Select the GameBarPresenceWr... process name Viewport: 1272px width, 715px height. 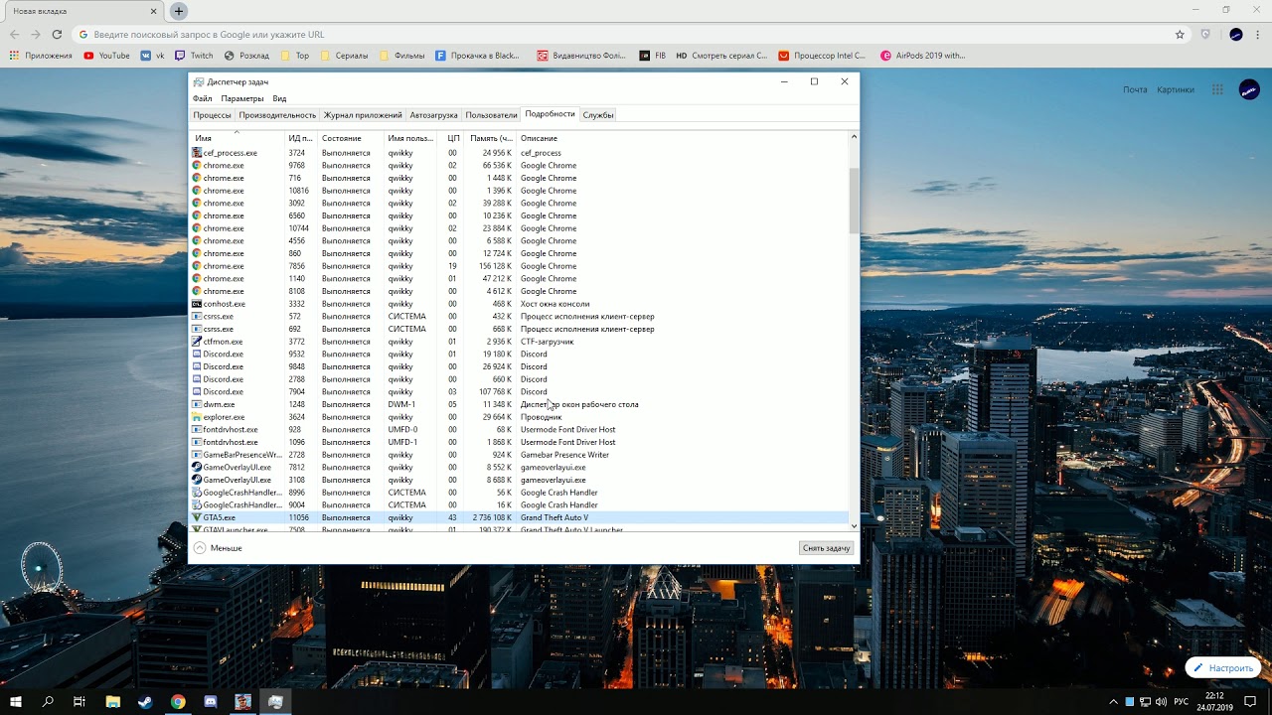pyautogui.click(x=242, y=455)
